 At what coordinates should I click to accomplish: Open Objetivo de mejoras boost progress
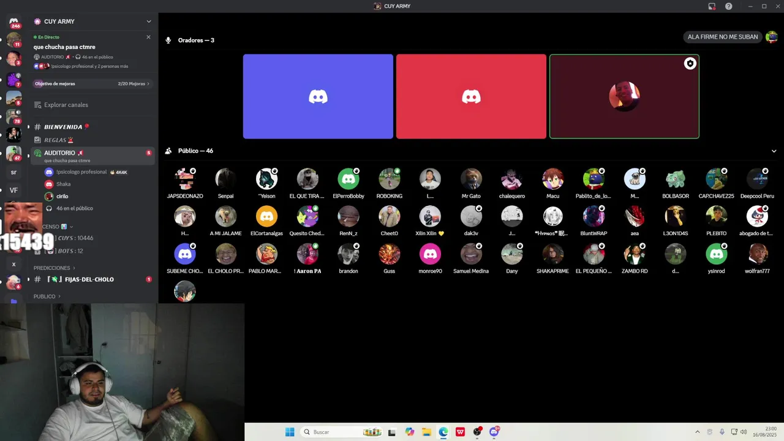coord(92,83)
